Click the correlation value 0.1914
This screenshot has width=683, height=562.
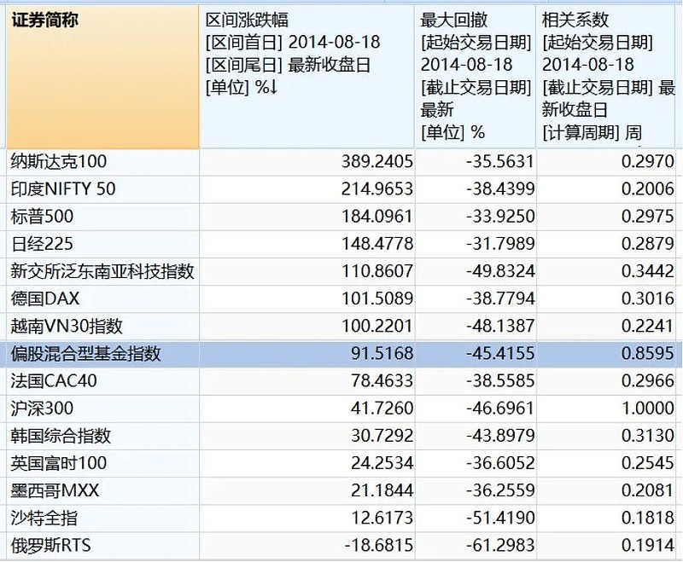click(648, 546)
